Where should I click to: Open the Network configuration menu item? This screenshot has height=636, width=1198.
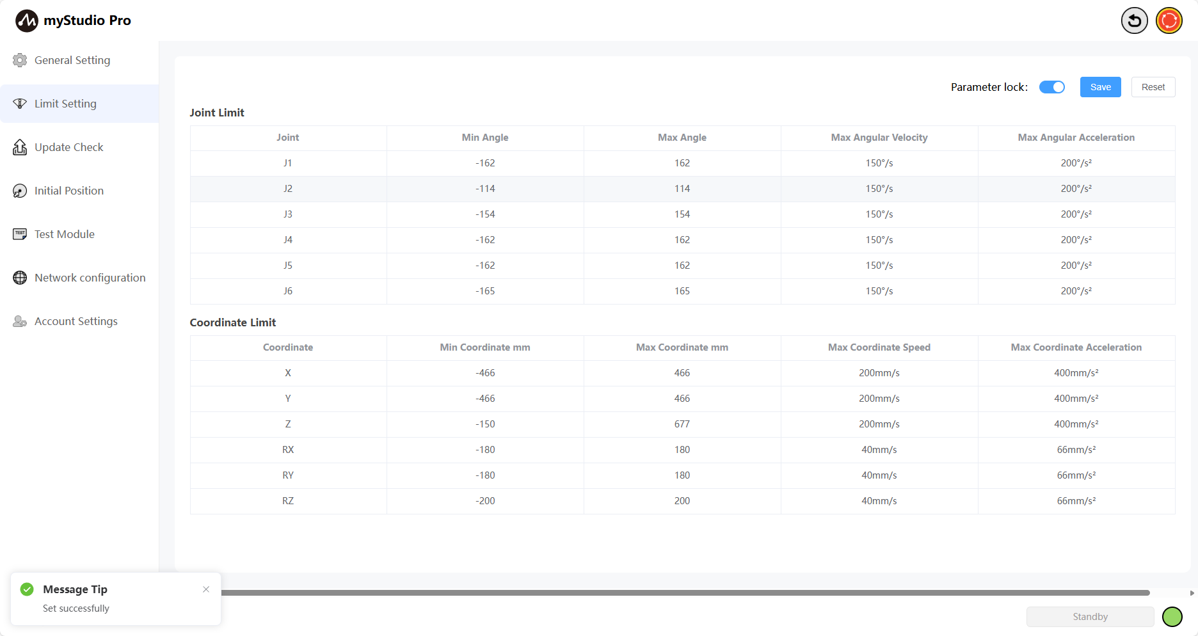click(x=90, y=278)
